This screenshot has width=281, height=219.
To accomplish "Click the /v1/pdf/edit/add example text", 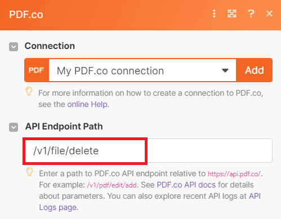I will pos(111,185).
